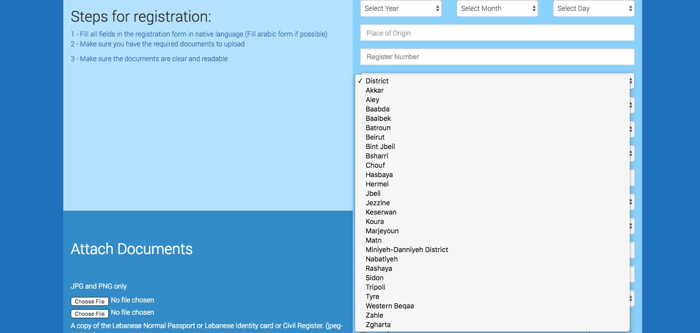The width and height of the screenshot is (700, 333).
Task: Open the Select Year dropdown
Action: tap(401, 8)
